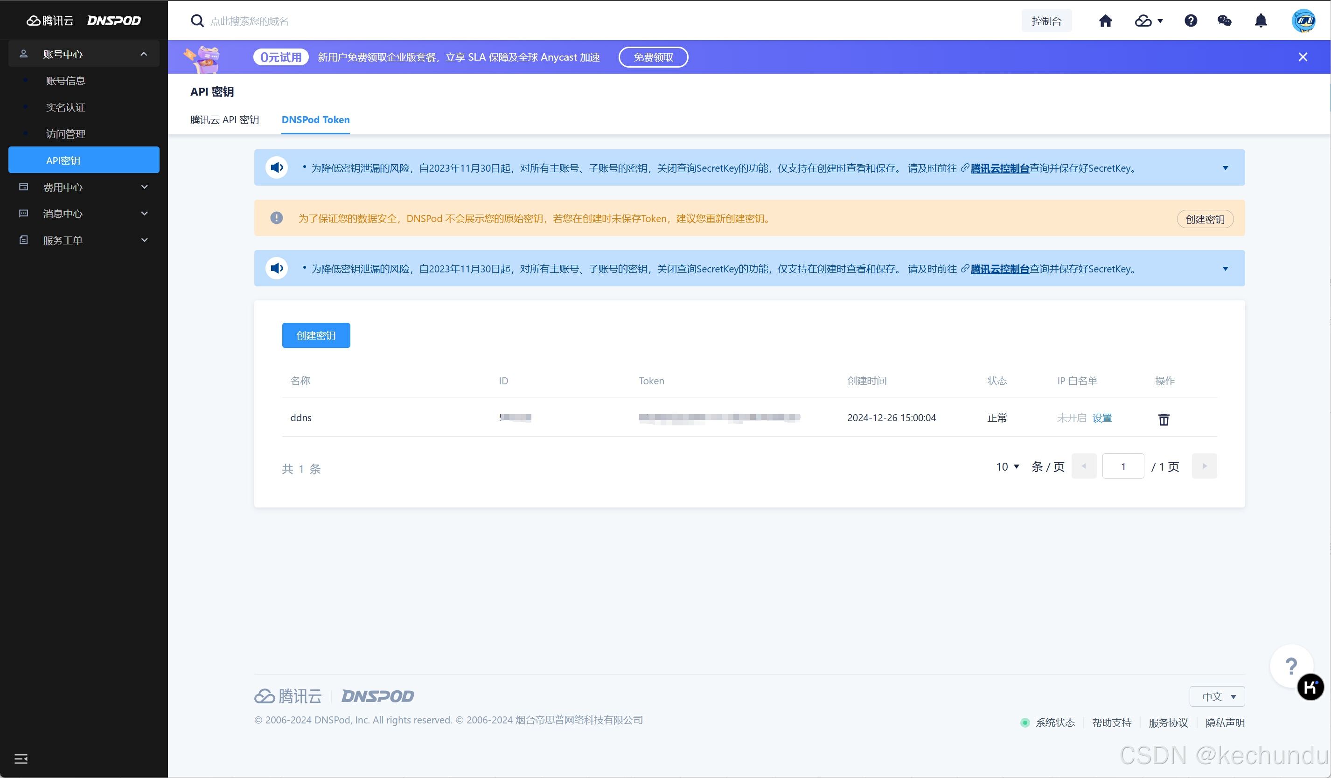Viewport: 1331px width, 778px height.
Task: Delete the ddns token with trash icon
Action: click(x=1164, y=419)
